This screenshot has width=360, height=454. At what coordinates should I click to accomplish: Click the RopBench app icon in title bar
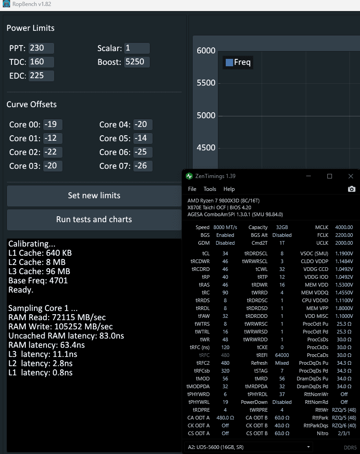tap(6, 4)
